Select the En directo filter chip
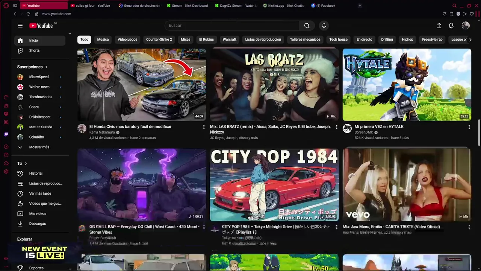The image size is (481, 271). click(x=364, y=40)
